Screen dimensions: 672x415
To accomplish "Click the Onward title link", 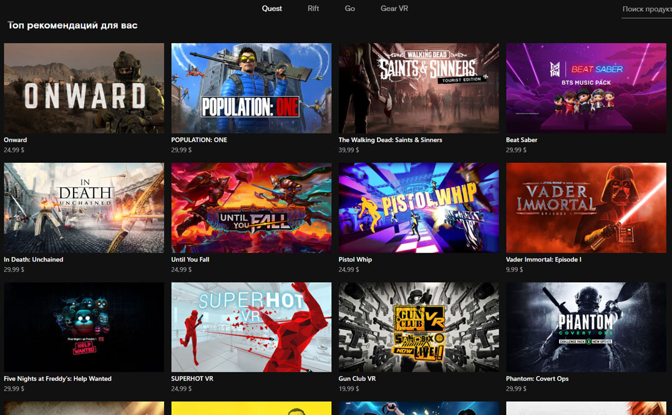I will coord(16,140).
